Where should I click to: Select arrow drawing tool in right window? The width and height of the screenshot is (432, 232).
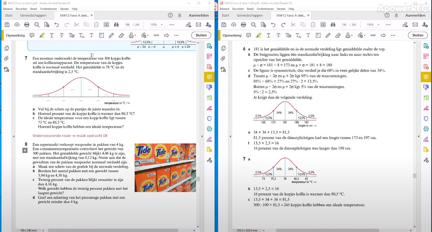point(383,35)
